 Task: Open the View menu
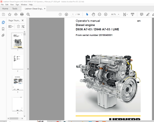[12, 5]
